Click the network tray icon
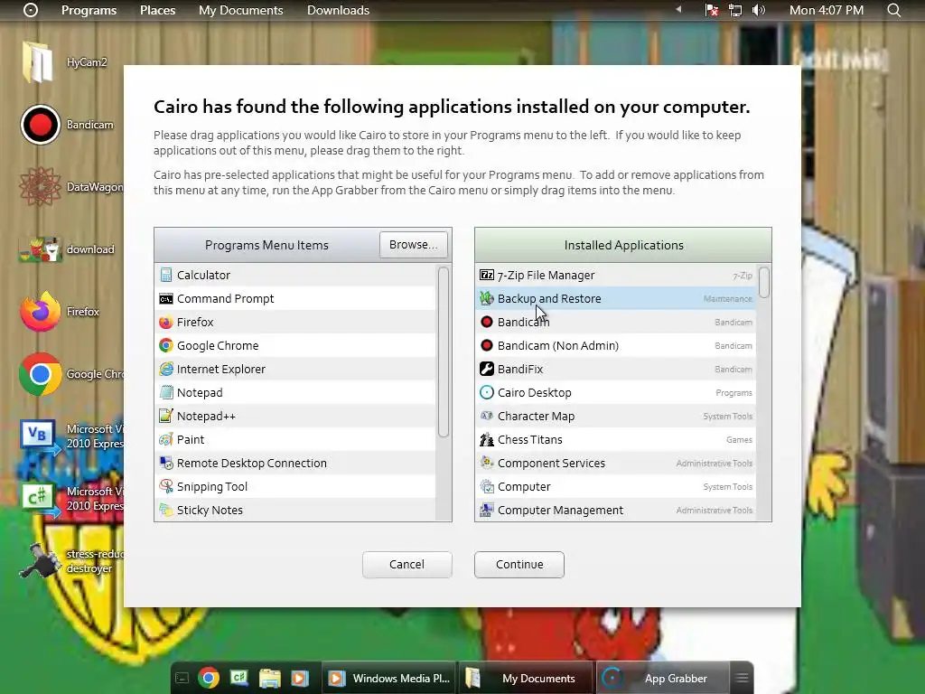 (x=735, y=10)
